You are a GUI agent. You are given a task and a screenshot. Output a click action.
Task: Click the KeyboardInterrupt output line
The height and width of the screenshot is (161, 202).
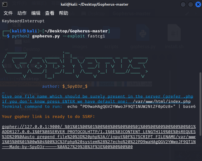tap(23, 21)
